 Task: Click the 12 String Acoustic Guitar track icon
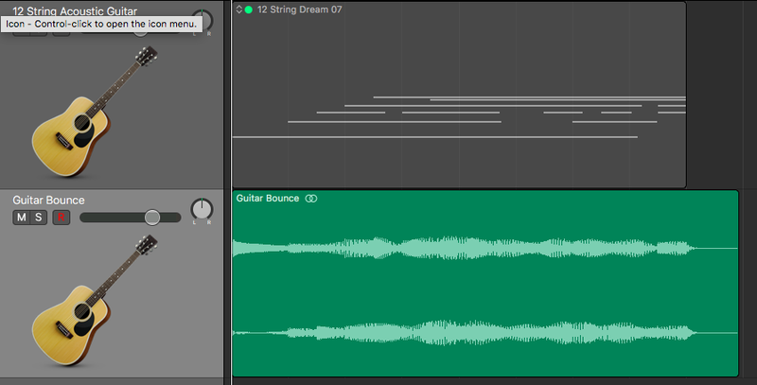[95, 111]
